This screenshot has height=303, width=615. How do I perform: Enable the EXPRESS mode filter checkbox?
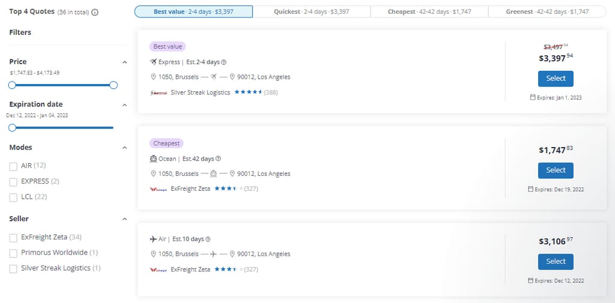13,182
